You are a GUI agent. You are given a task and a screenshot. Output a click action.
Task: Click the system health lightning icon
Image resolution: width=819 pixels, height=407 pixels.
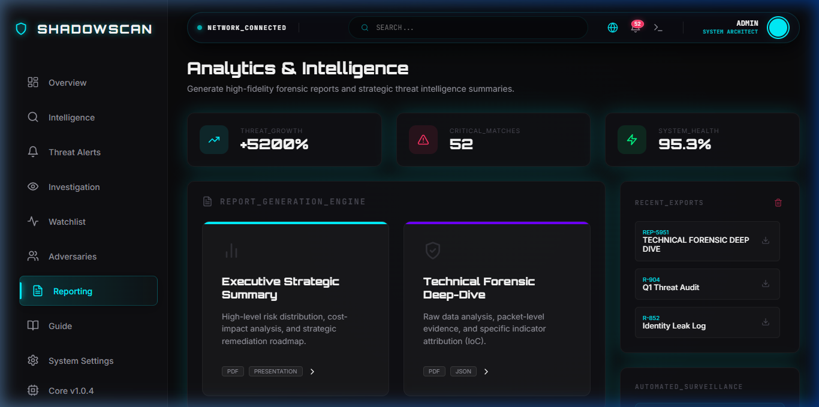(632, 140)
